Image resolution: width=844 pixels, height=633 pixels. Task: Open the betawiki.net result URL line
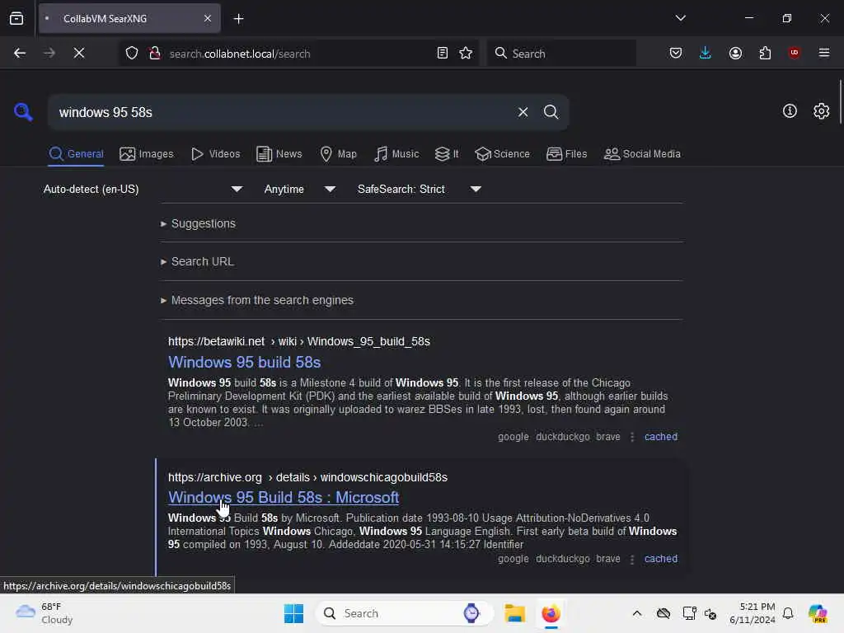(x=298, y=341)
